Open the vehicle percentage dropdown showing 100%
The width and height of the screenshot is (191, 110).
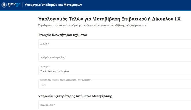click(115, 84)
